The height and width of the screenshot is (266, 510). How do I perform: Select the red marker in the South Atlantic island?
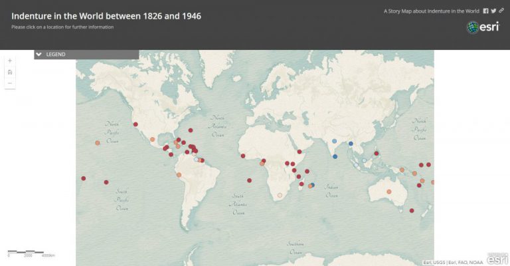(249, 180)
